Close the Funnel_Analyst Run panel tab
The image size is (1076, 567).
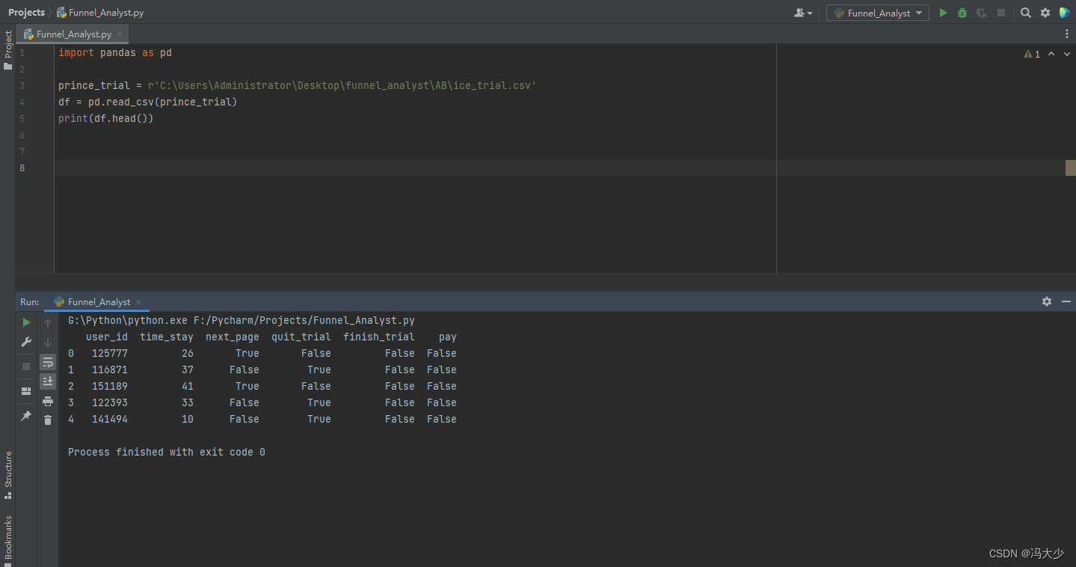pos(138,301)
